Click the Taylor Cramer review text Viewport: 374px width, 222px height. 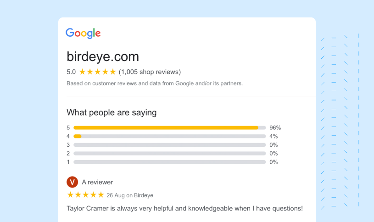point(184,208)
